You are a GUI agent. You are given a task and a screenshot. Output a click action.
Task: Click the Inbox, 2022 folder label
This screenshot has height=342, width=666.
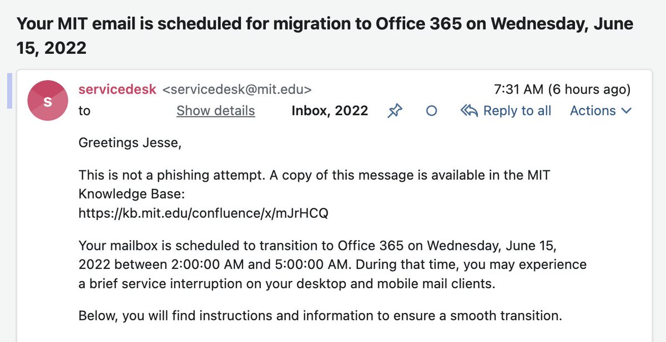pyautogui.click(x=330, y=111)
